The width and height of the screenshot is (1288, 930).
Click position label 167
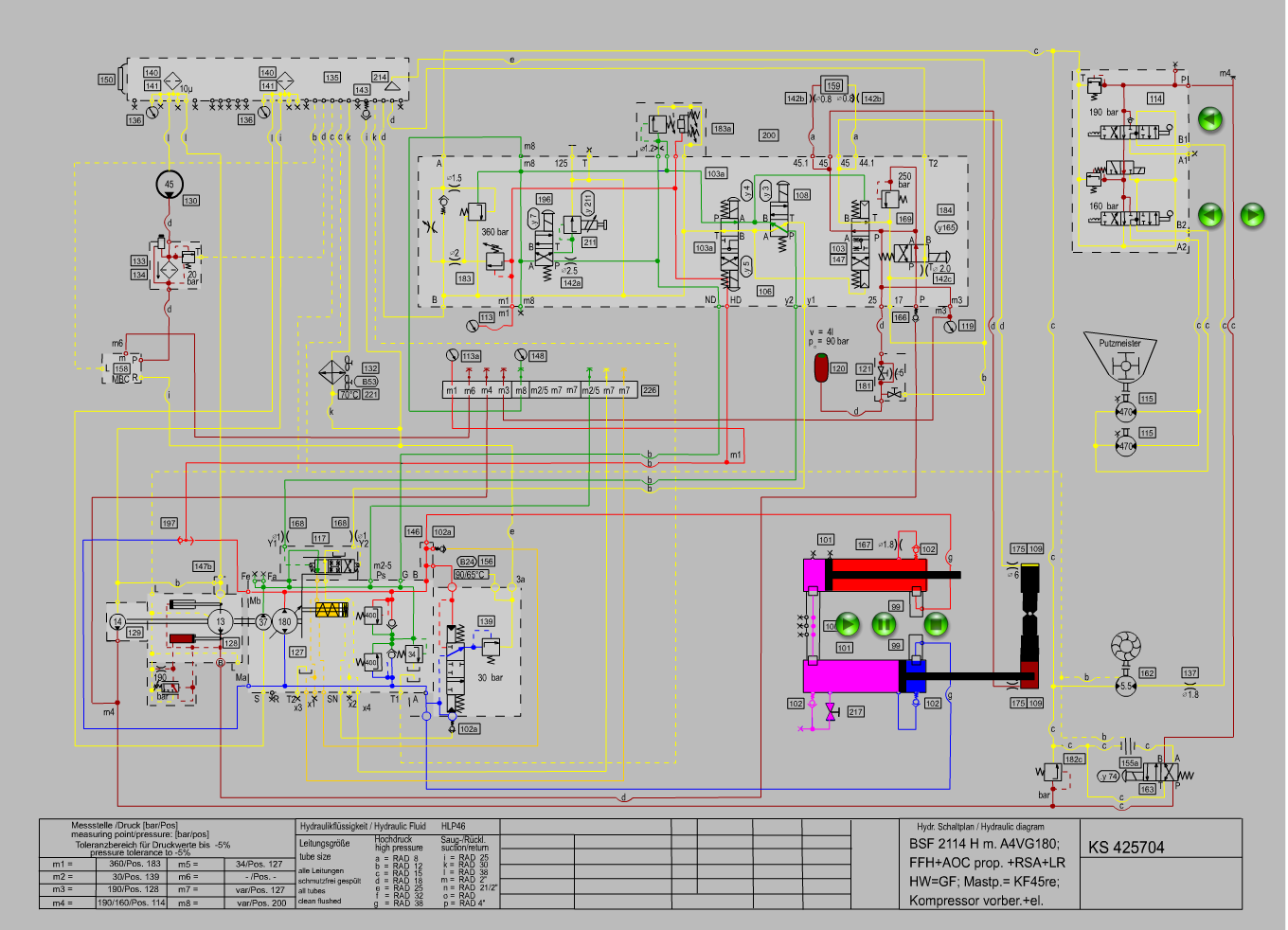coord(864,545)
